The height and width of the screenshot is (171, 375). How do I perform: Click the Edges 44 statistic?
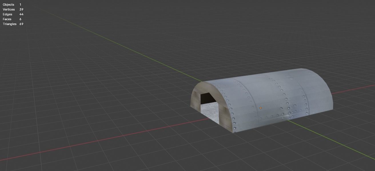[x=13, y=14]
